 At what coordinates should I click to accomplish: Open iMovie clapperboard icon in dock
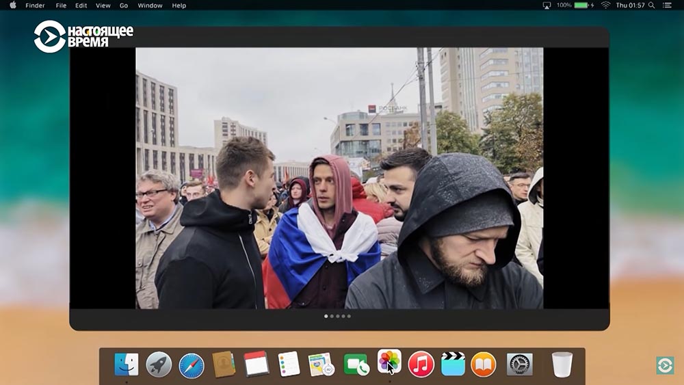pyautogui.click(x=453, y=364)
